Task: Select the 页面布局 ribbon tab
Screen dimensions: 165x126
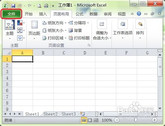Action: 61,14
